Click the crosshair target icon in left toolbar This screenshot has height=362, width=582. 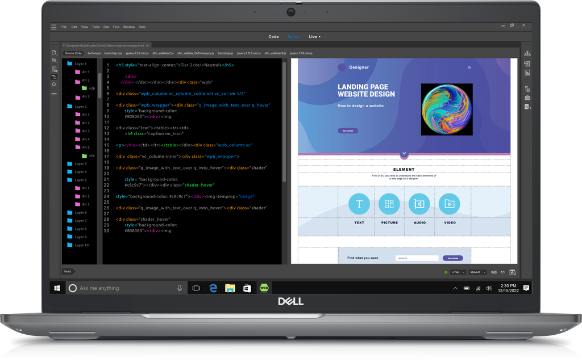[x=54, y=85]
